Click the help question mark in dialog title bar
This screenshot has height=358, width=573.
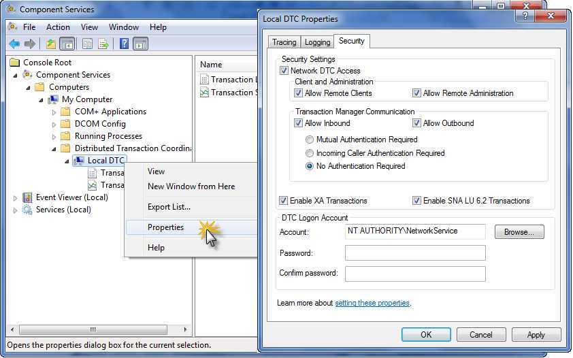[525, 16]
